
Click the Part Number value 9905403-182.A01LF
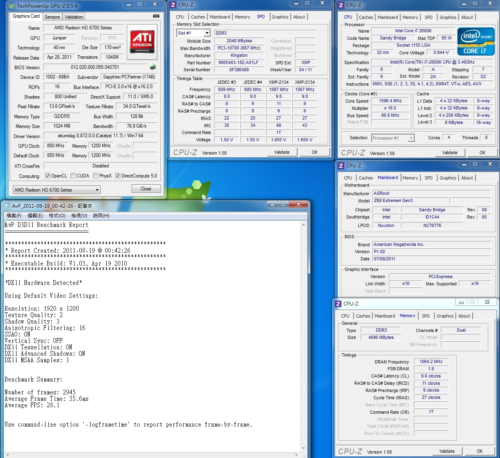[239, 63]
